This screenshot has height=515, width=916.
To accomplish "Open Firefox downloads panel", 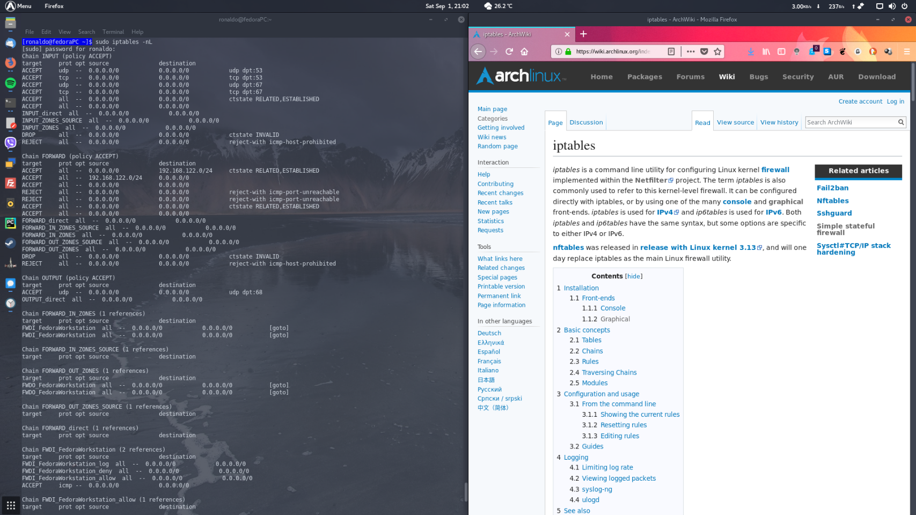I will [751, 51].
